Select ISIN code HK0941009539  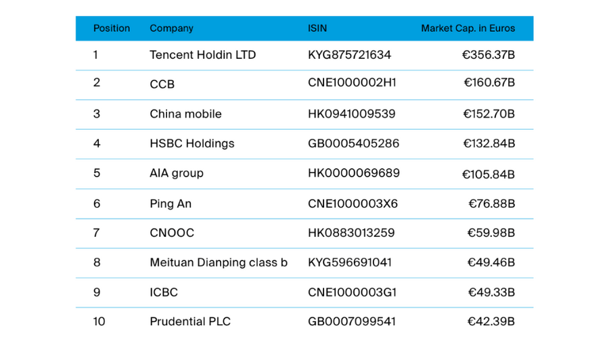[351, 114]
